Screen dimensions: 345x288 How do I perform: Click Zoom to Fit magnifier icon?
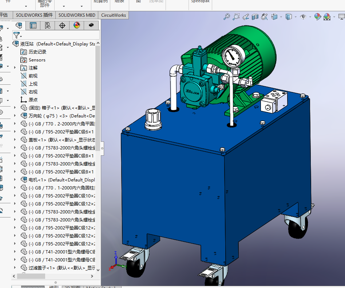click(x=227, y=17)
